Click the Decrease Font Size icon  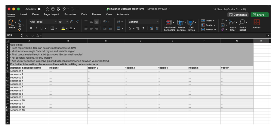[x=77, y=22]
